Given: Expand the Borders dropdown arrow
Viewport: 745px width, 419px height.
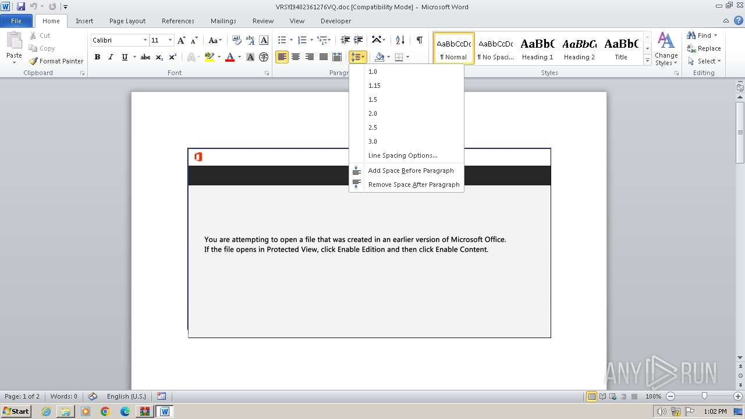Looking at the screenshot, I should coord(407,57).
